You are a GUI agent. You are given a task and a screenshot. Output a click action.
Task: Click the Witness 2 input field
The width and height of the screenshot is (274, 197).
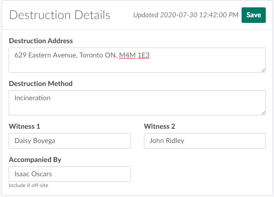[x=204, y=141]
